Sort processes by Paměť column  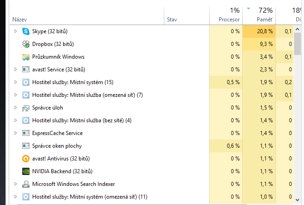point(259,15)
